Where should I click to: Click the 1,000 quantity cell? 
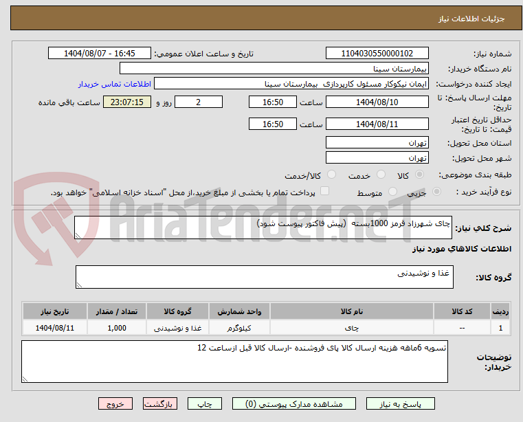(x=117, y=328)
